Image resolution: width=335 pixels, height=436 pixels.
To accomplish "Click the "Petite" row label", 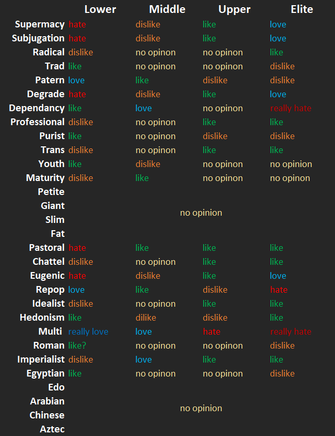I will (51, 191).
